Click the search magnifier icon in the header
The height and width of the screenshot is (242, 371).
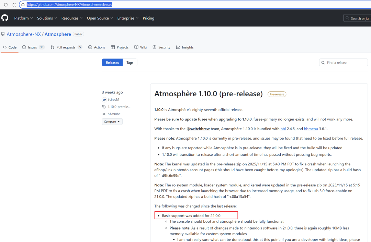point(347,18)
